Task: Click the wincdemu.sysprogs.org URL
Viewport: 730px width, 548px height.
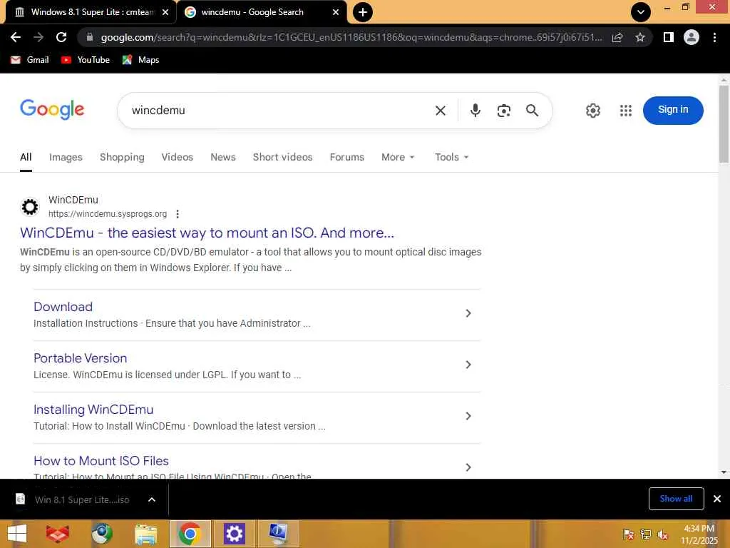Action: pyautogui.click(x=108, y=214)
